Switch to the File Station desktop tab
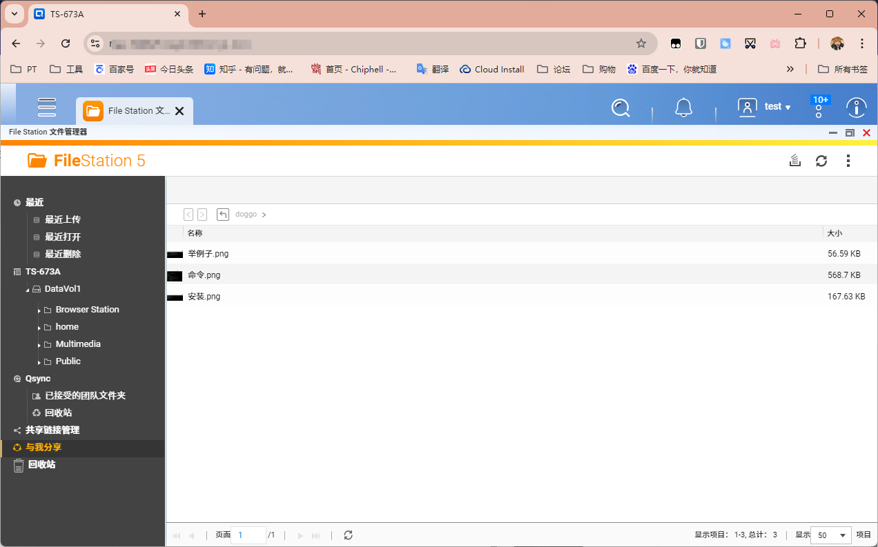 135,111
